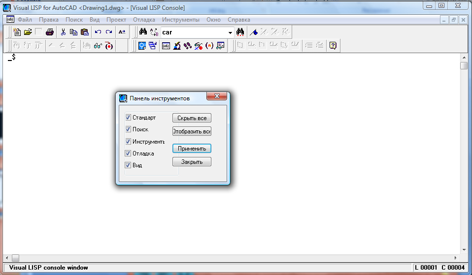Click the Apropos (A) icon
Viewport: 472px width, 275px height.
pyautogui.click(x=209, y=46)
